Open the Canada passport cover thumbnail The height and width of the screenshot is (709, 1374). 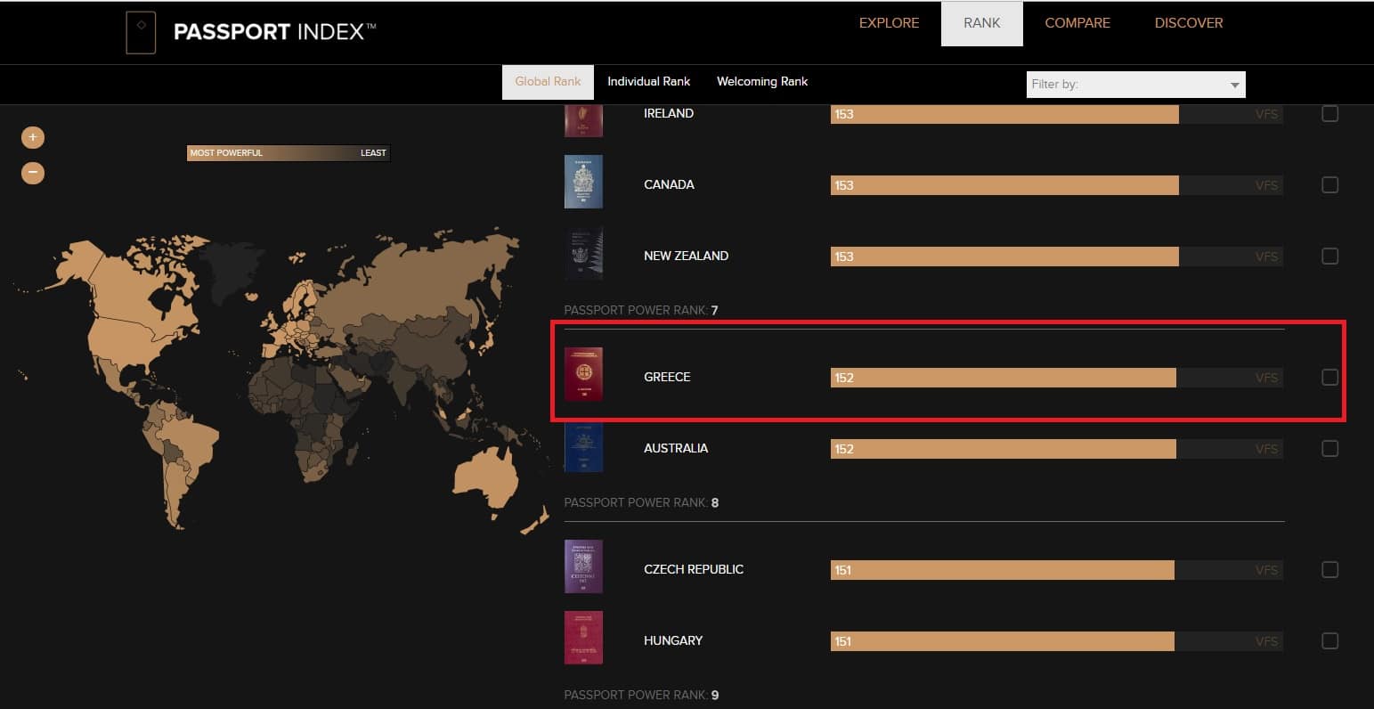coord(583,182)
